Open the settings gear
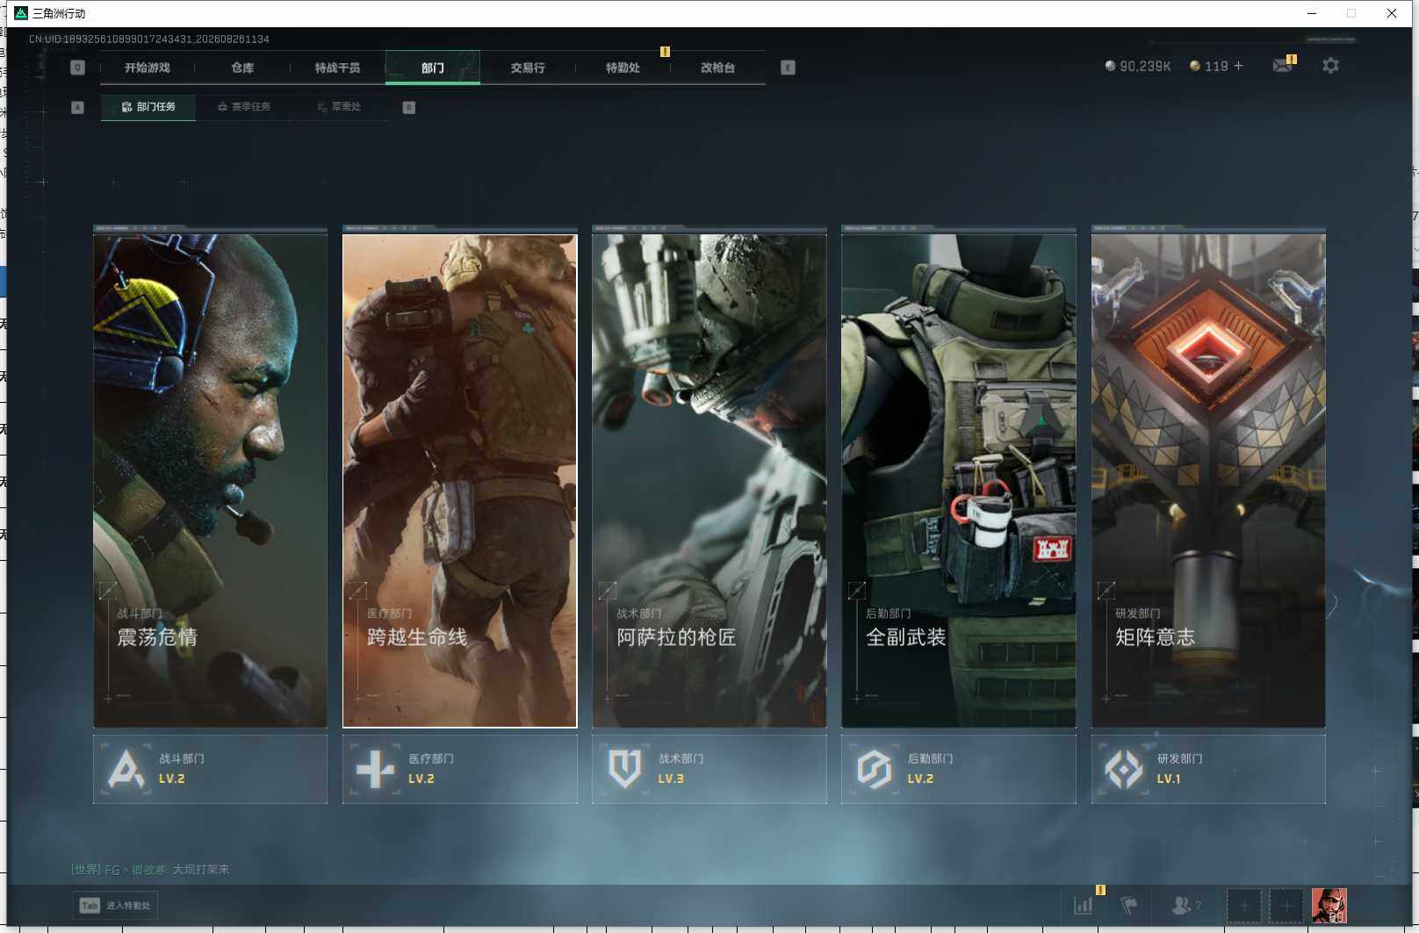The image size is (1419, 933). pos(1330,66)
